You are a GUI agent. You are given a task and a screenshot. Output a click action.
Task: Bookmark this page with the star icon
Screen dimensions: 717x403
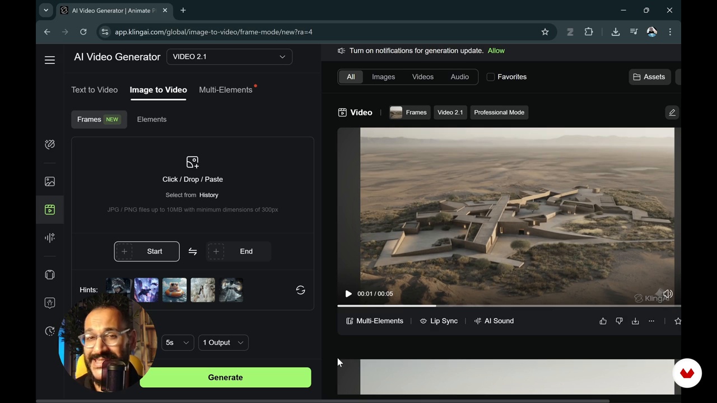click(x=545, y=32)
